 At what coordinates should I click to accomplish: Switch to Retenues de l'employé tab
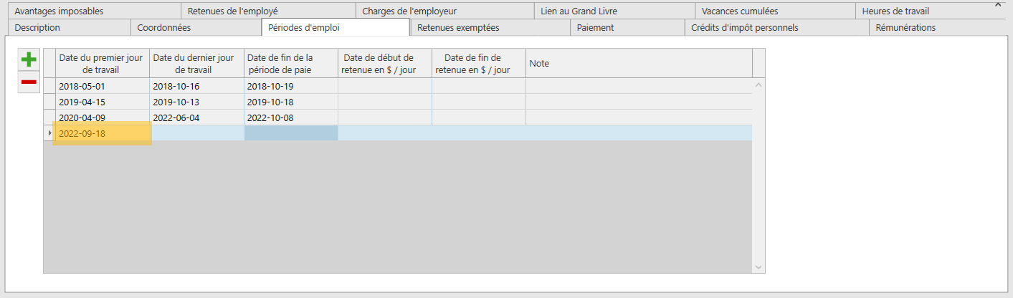[267, 11]
